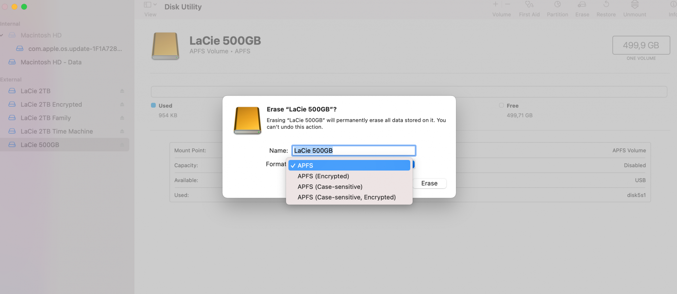The height and width of the screenshot is (294, 677).
Task: Collapse the Macintosh HD tree entry
Action: click(2, 35)
